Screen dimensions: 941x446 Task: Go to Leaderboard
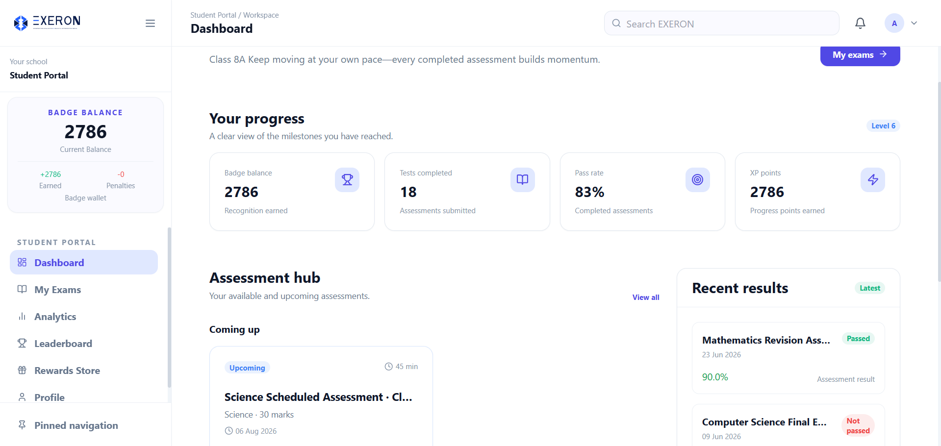coord(84,344)
